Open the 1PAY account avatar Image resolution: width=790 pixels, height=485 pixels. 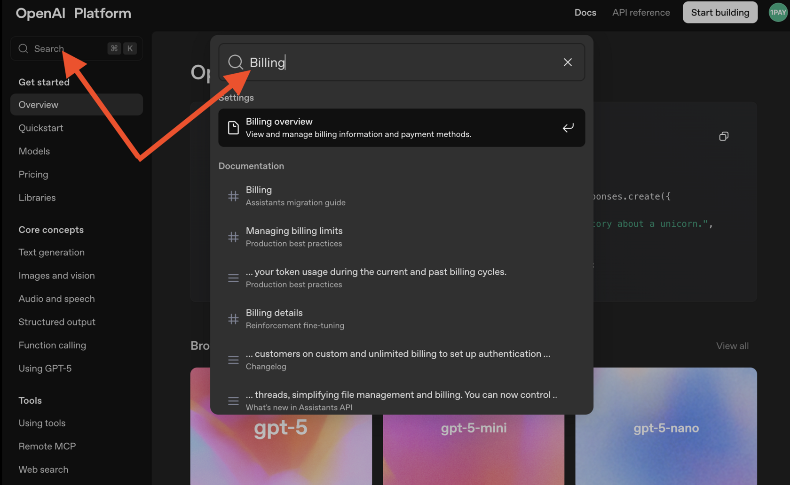click(x=778, y=13)
